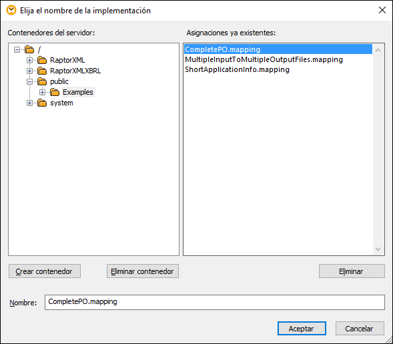Click the RaptorXMLXBRL folder icon
Image resolution: width=393 pixels, height=344 pixels.
[42, 71]
